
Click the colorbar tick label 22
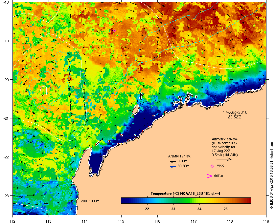(147, 209)
